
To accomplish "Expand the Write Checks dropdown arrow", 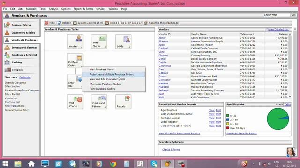I will point(105,47).
